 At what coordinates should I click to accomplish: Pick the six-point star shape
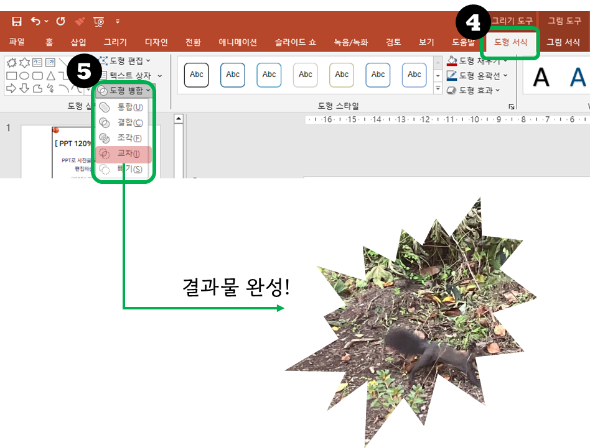24,62
